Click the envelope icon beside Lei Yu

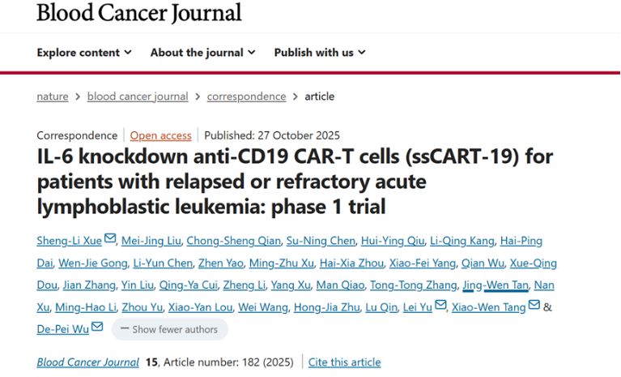click(440, 305)
